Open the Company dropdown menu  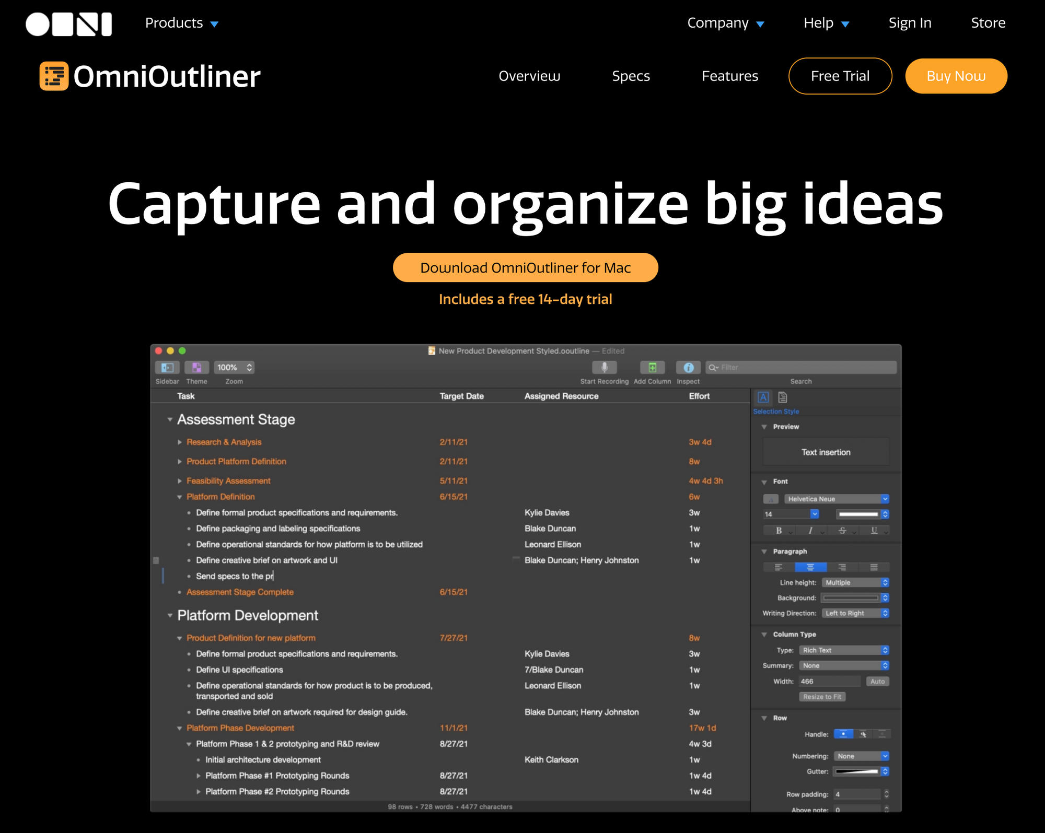click(725, 23)
